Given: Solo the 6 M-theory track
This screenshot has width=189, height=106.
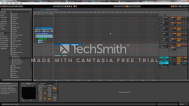Looking at the screenshot, I should coord(183,44).
